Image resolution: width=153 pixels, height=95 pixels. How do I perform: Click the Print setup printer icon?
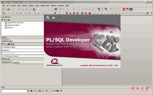click(34, 9)
